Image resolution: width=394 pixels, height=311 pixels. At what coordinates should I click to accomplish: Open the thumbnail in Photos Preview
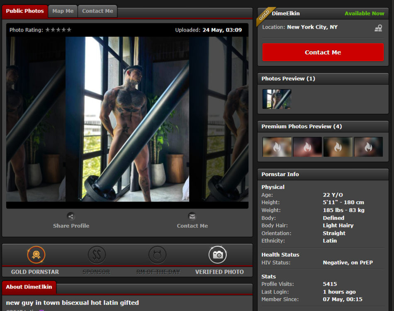pos(277,99)
